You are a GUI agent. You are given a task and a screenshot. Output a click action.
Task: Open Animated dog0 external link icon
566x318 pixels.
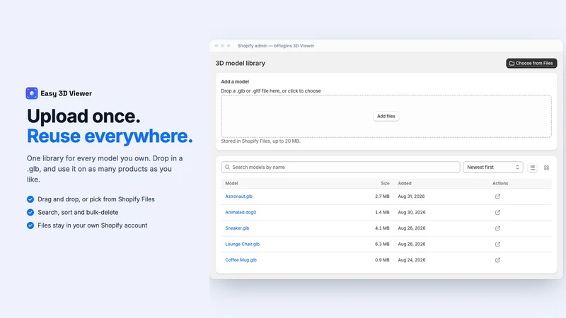497,213
